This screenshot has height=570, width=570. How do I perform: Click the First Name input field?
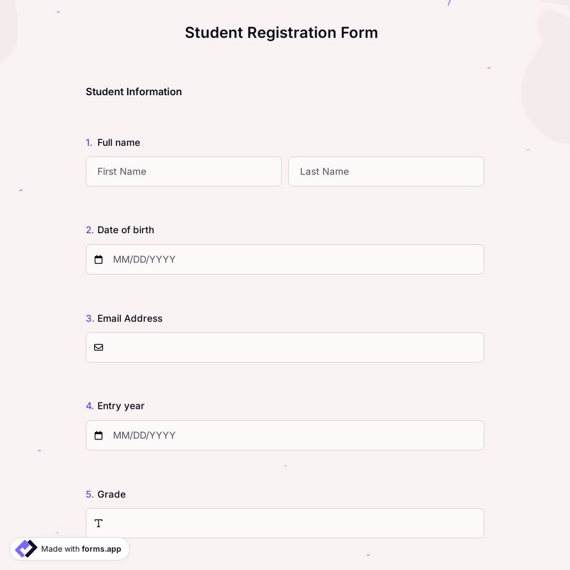tap(183, 171)
